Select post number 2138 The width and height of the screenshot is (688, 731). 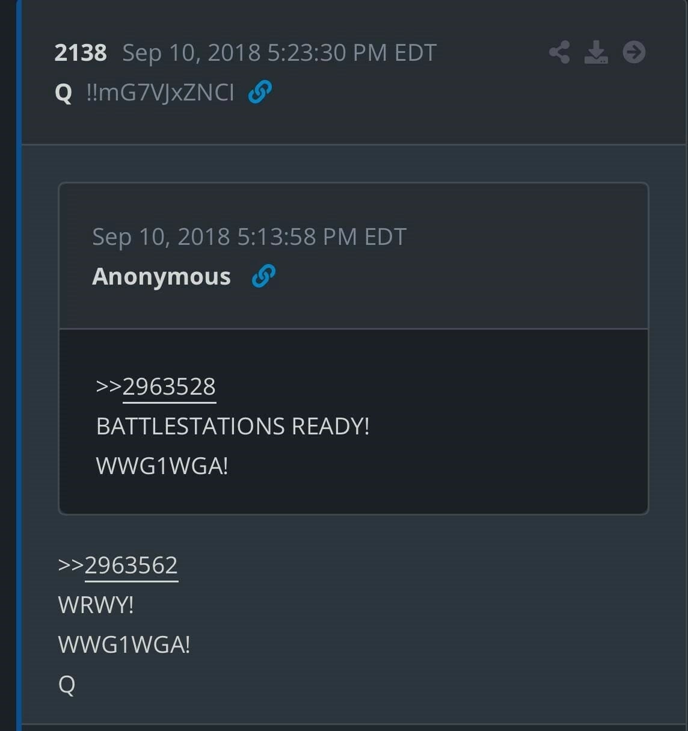pos(81,53)
